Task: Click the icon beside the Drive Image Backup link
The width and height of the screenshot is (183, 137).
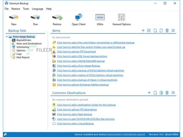Action: [54, 66]
